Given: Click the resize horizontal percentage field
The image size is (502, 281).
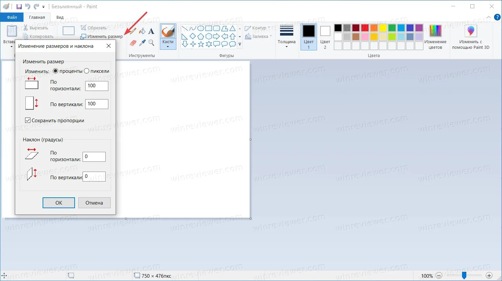Looking at the screenshot, I should (x=97, y=86).
